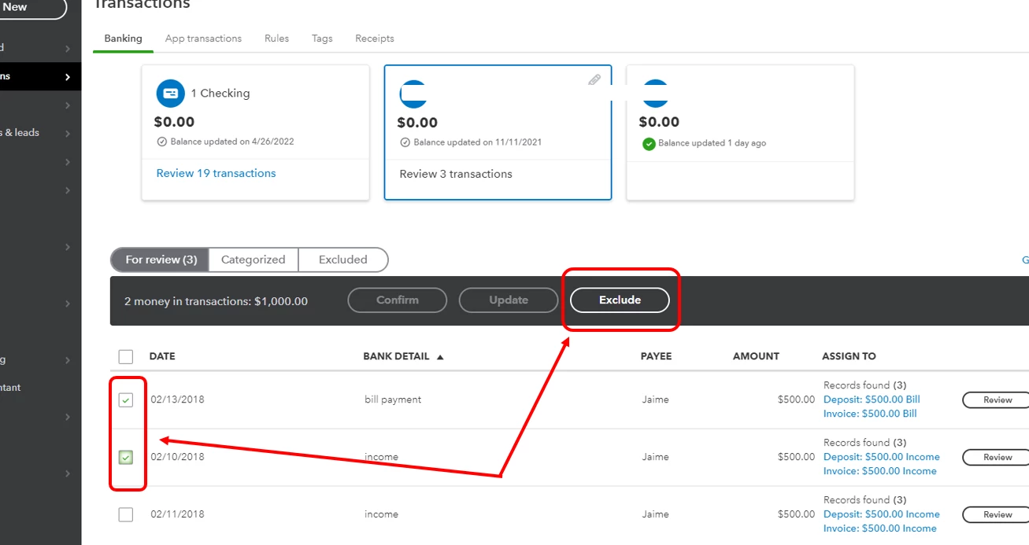The height and width of the screenshot is (545, 1029).
Task: Click the sort arrow beside BANK DETAIL
Action: [x=440, y=357]
